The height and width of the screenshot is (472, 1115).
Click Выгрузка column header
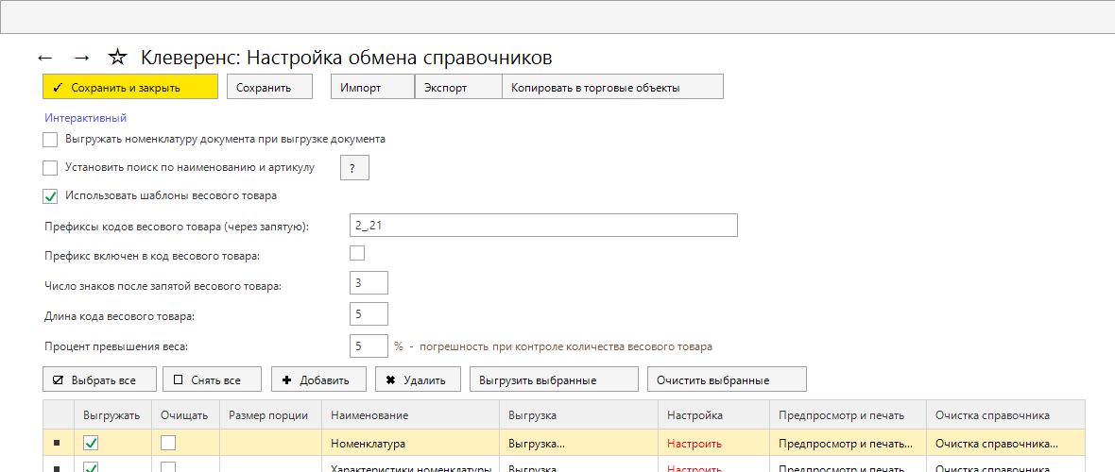(x=579, y=414)
